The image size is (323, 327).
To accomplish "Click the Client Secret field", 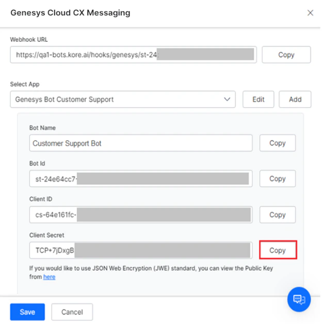I will pos(141,250).
